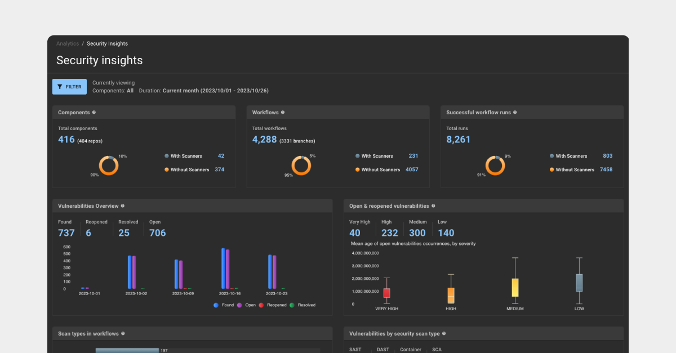Click the Workflows donut chart
Image resolution: width=676 pixels, height=353 pixels.
tap(301, 166)
